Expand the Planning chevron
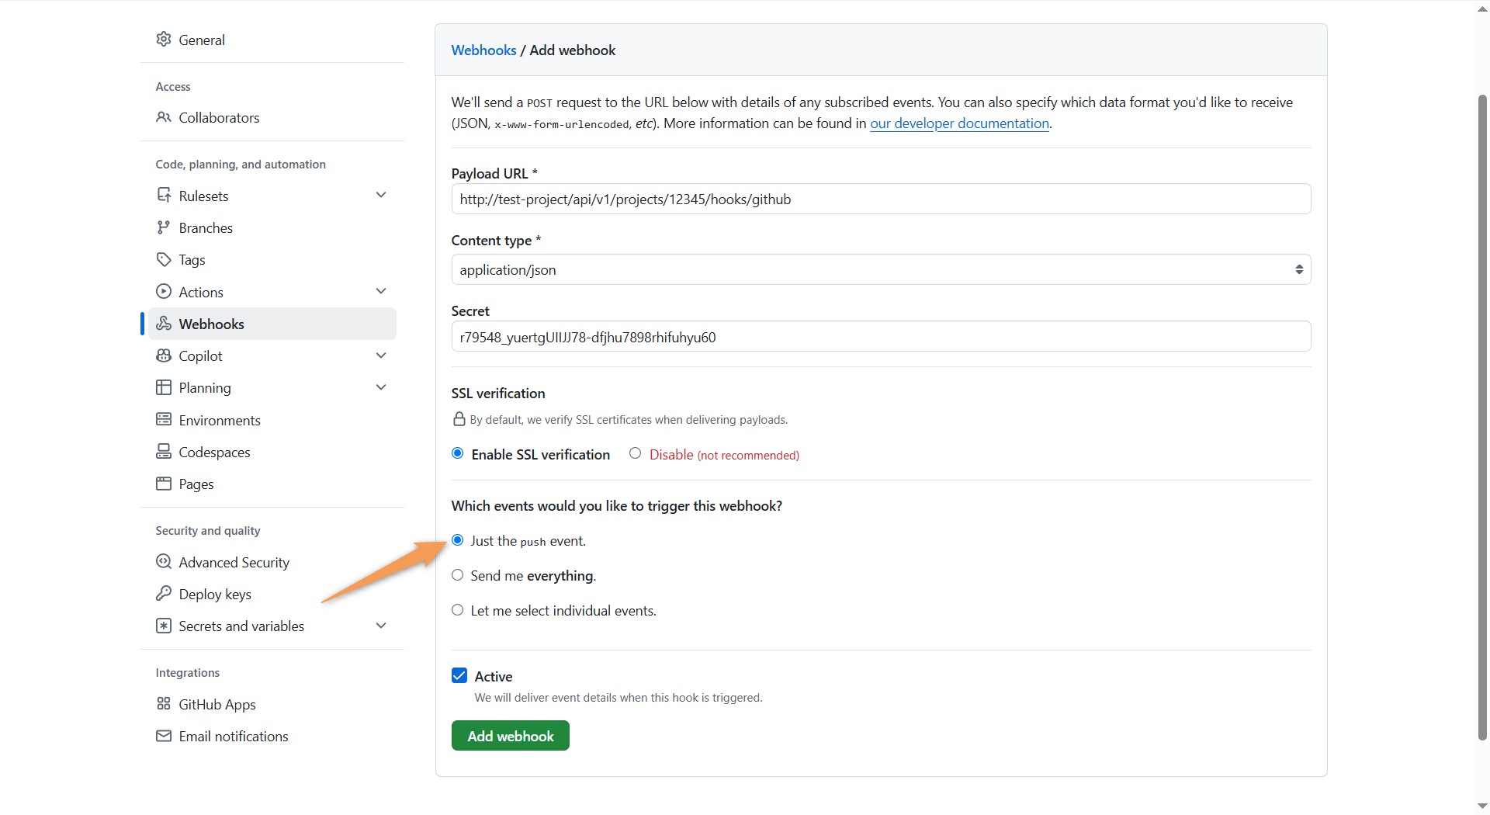This screenshot has height=815, width=1490. [381, 387]
